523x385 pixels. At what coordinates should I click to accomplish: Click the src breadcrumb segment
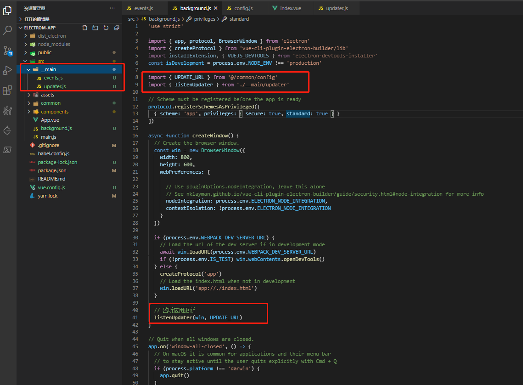(131, 19)
